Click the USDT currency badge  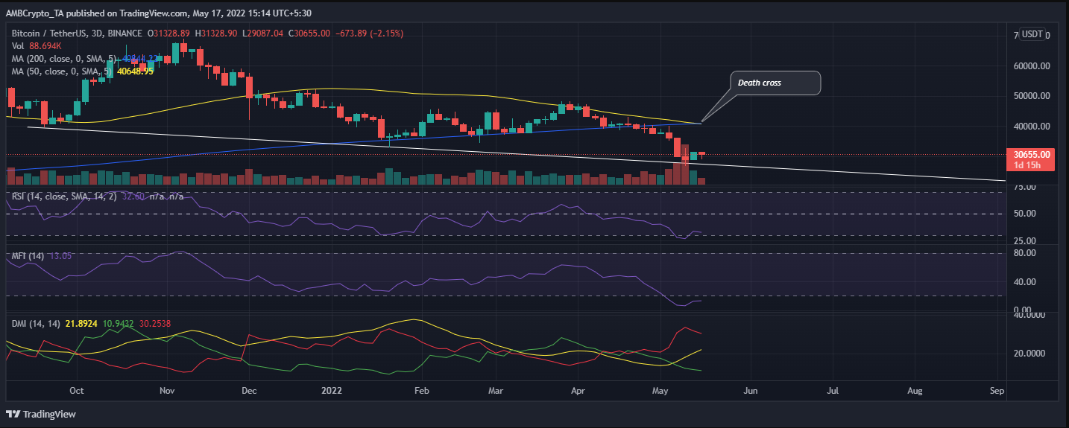click(1032, 34)
